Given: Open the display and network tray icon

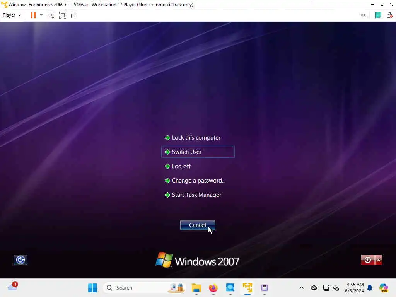Looking at the screenshot, I should [326, 288].
